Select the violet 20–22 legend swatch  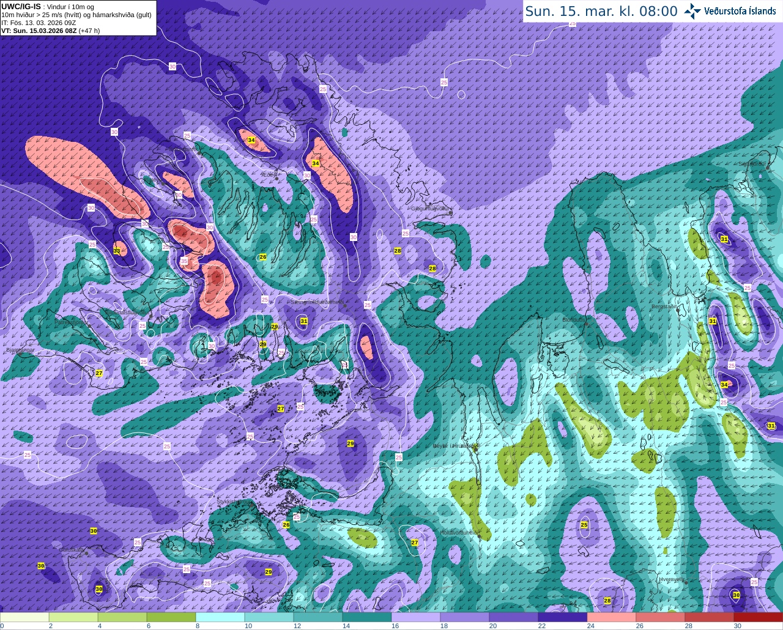point(514,617)
